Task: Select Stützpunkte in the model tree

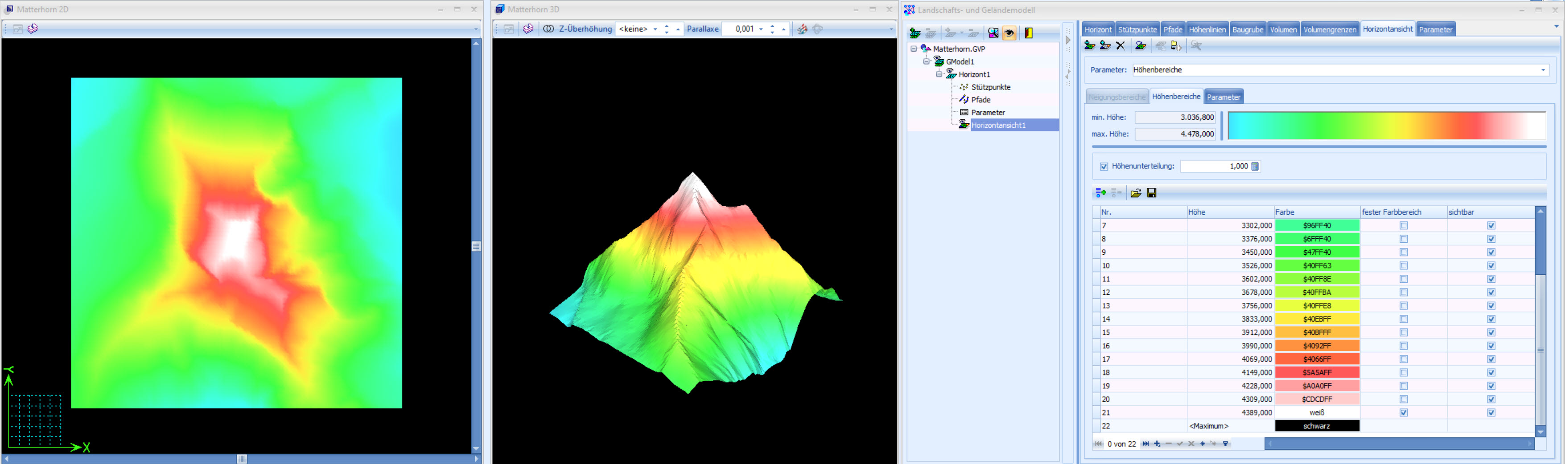Action: (990, 87)
